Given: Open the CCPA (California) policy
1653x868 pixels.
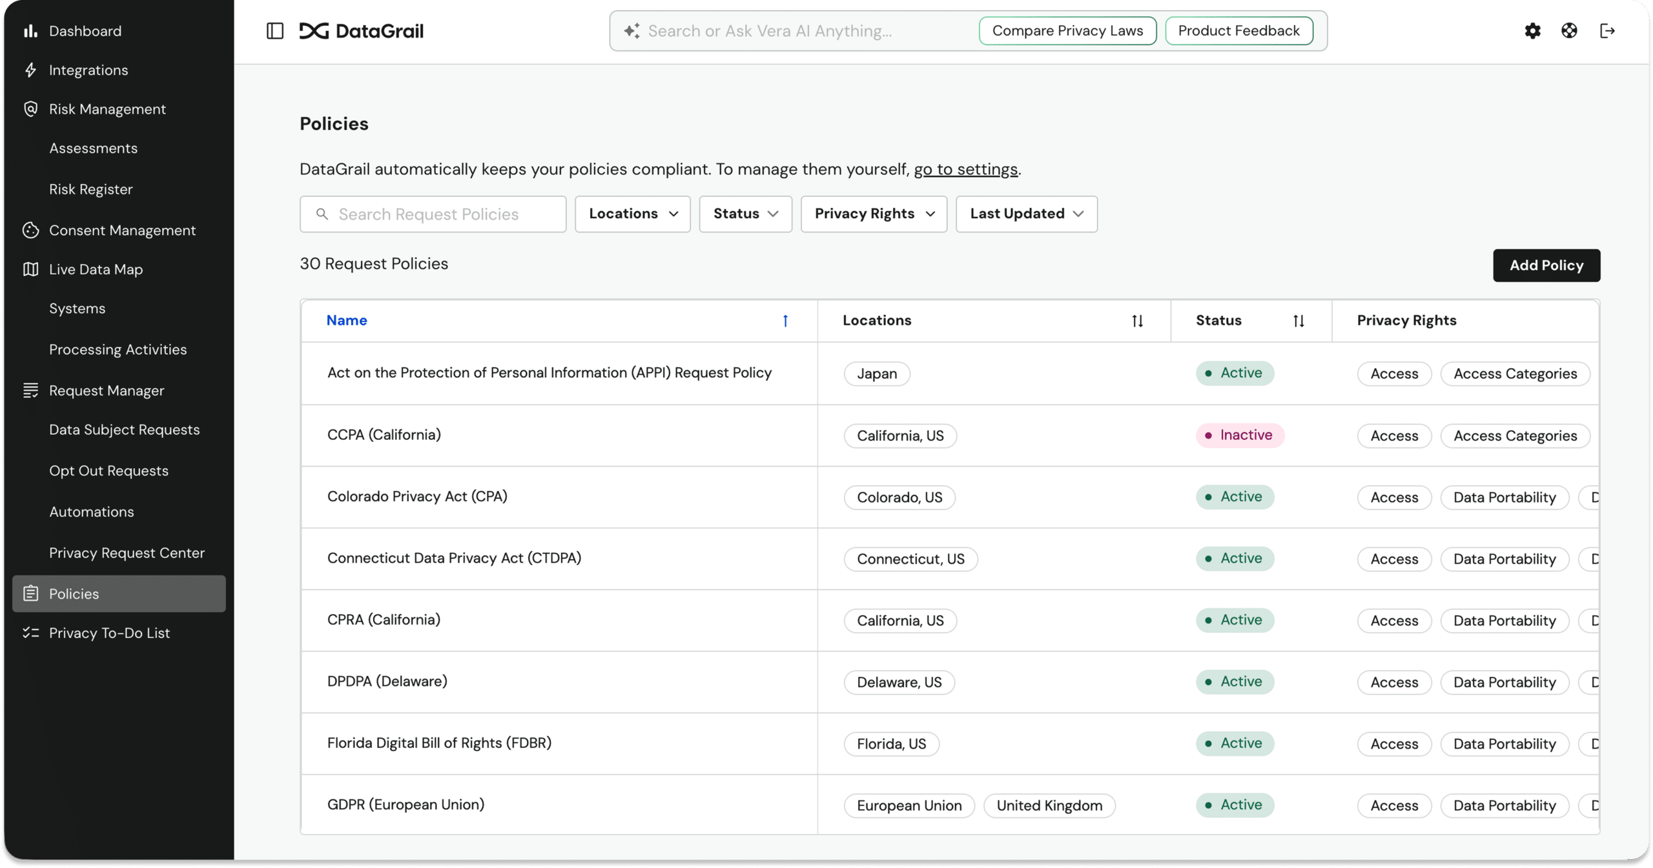Looking at the screenshot, I should click(384, 435).
